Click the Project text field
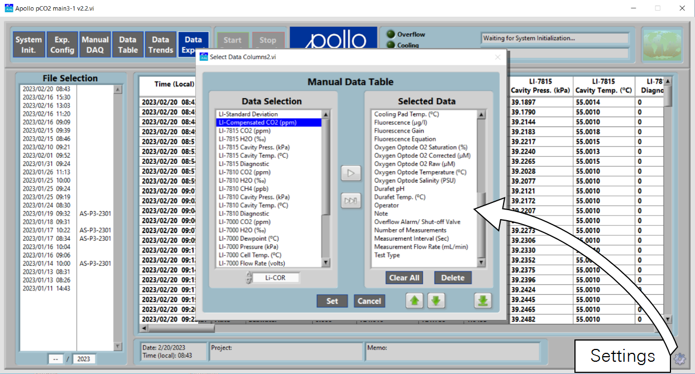 (x=286, y=351)
